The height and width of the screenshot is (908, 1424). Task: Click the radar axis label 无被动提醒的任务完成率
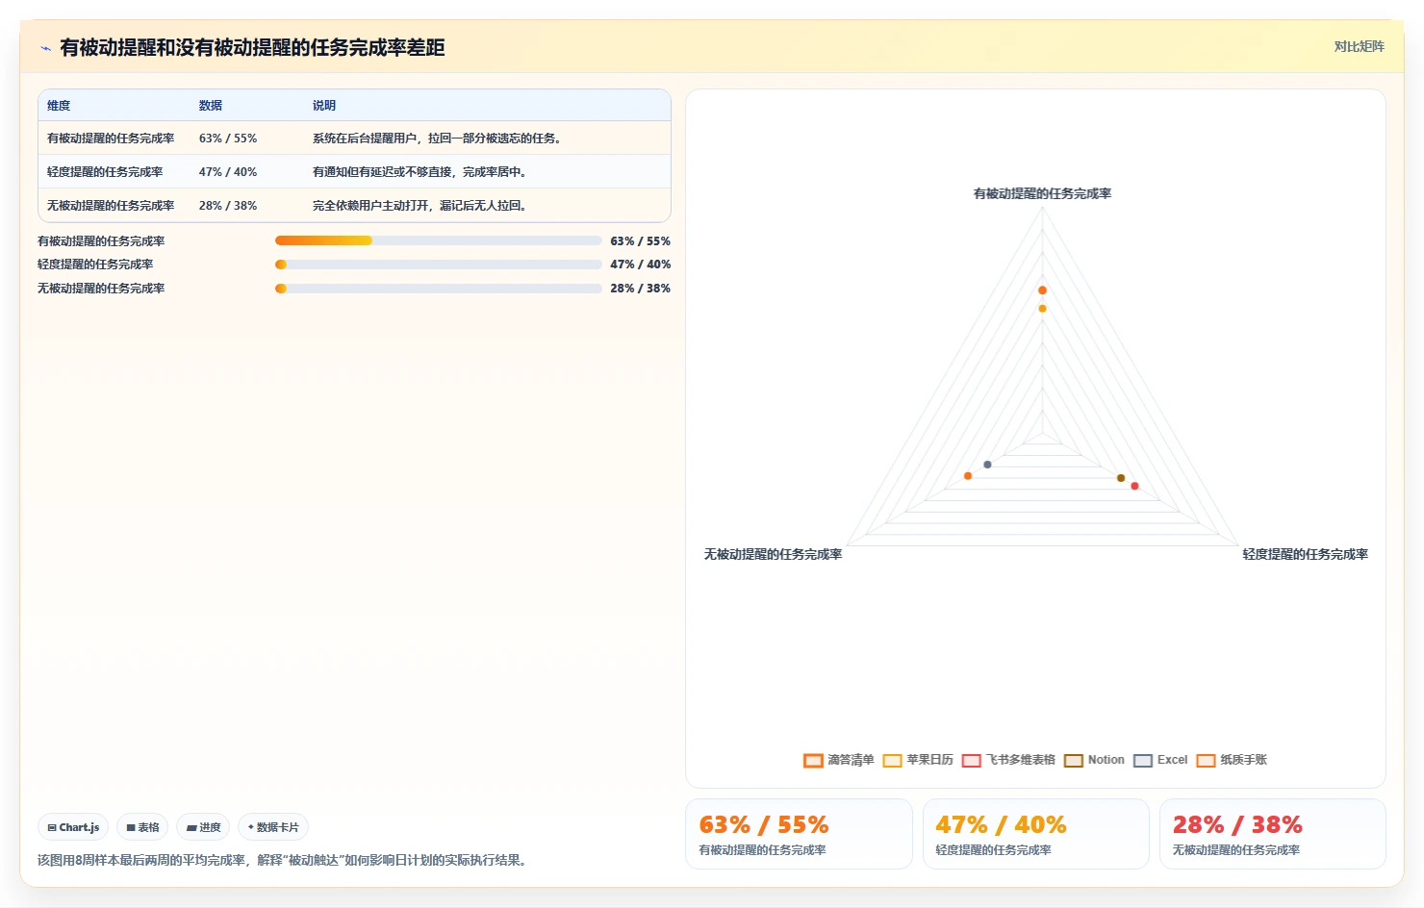click(x=773, y=555)
